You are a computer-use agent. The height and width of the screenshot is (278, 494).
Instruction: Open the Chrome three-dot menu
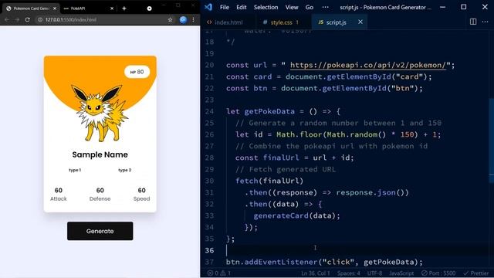pos(194,19)
